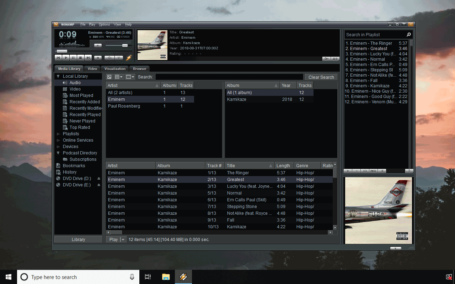This screenshot has height=284, width=455.
Task: Toggle shuffle mode
Action: (x=109, y=58)
